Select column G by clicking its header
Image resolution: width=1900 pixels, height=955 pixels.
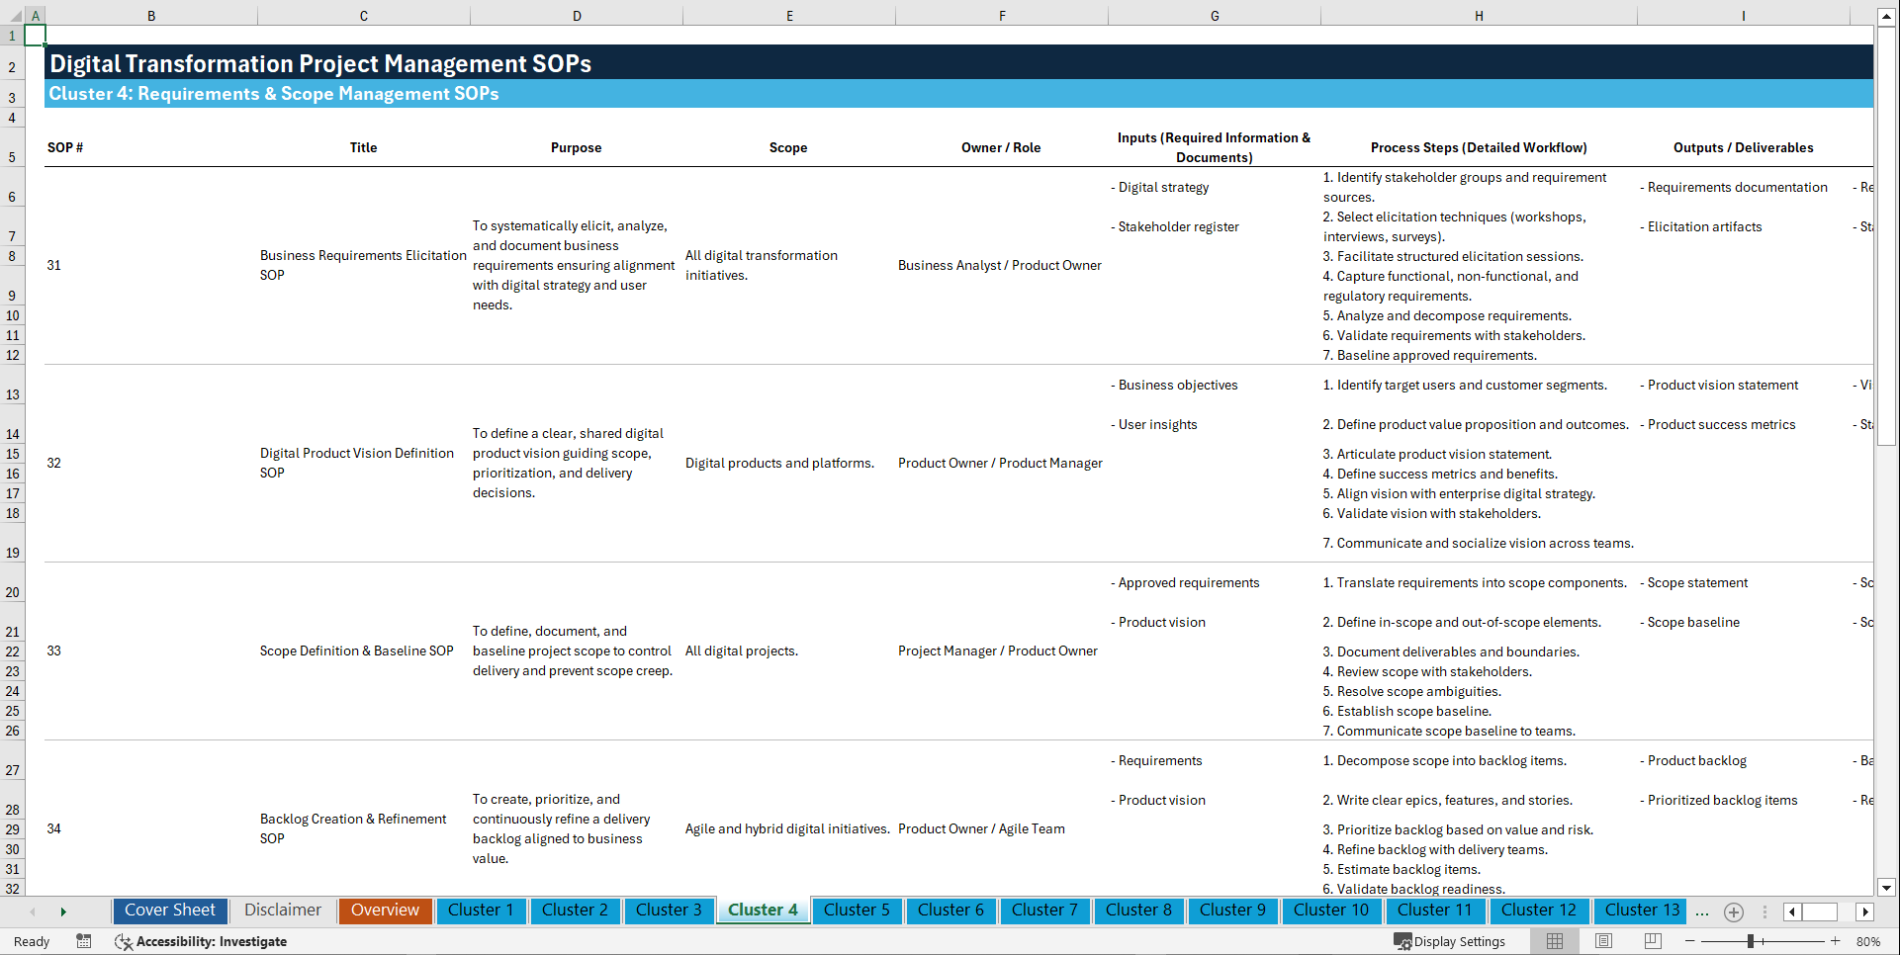(x=1214, y=15)
